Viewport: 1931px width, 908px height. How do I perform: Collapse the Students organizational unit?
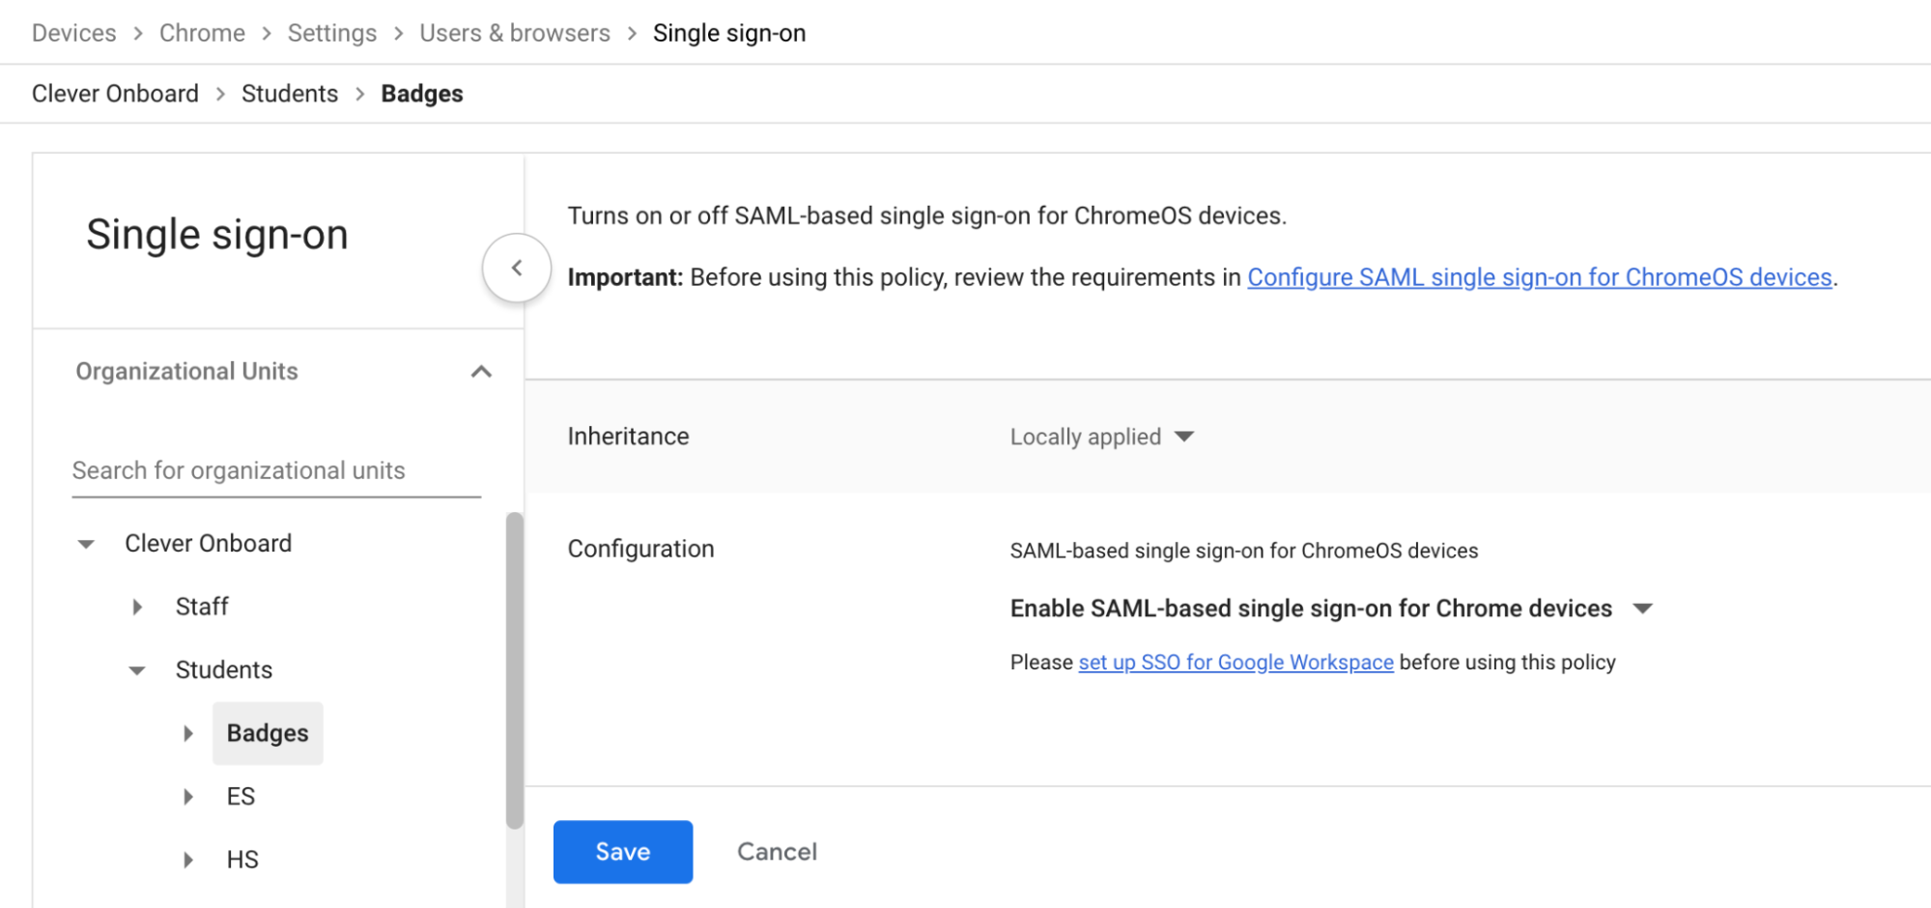(136, 669)
